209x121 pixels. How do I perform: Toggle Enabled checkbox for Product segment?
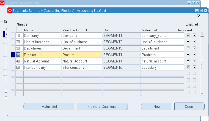pyautogui.click(x=195, y=54)
